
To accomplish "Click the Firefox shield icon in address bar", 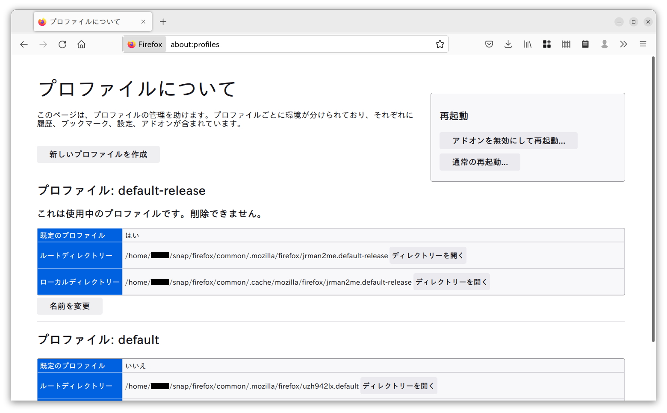I will tap(144, 44).
